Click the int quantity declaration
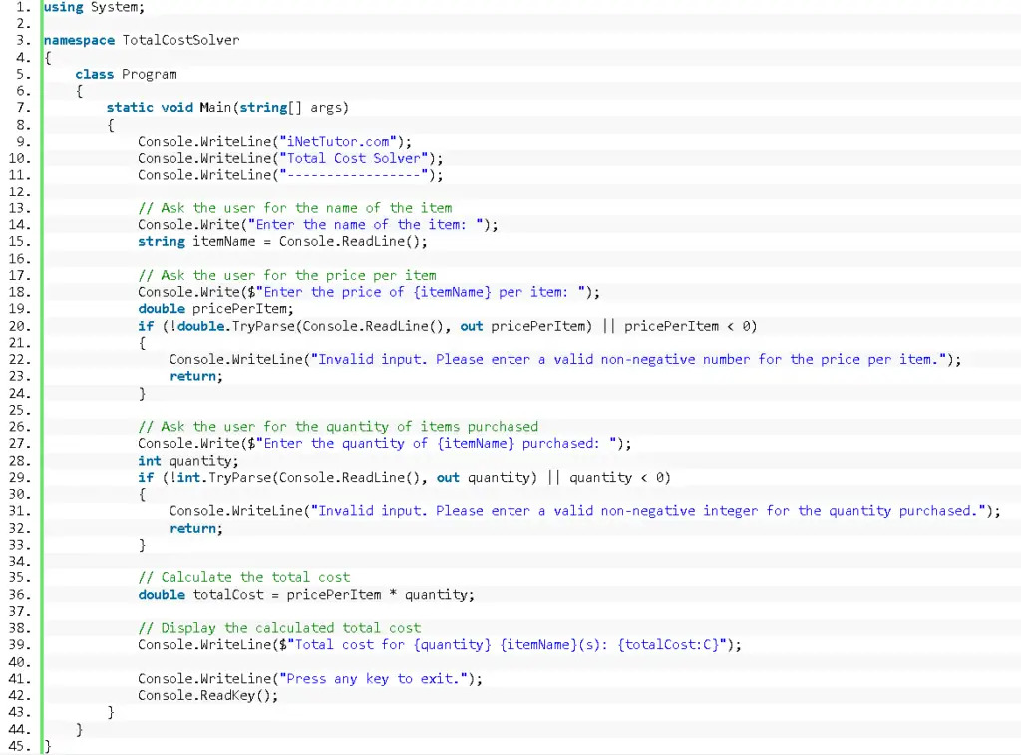 [x=189, y=460]
